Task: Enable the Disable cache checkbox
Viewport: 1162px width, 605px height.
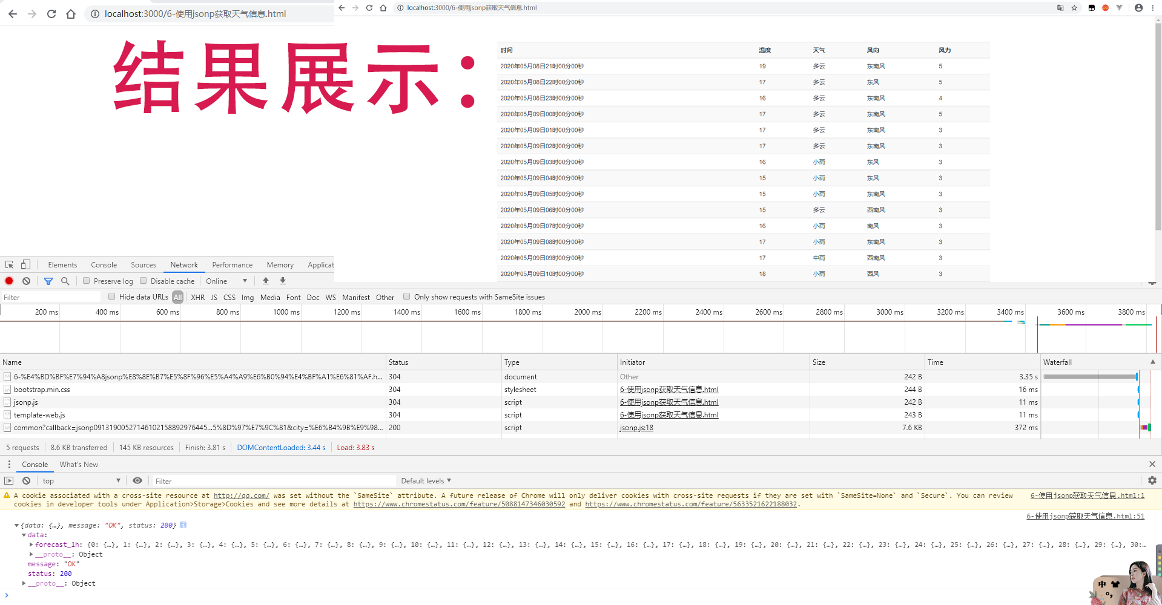Action: point(143,281)
